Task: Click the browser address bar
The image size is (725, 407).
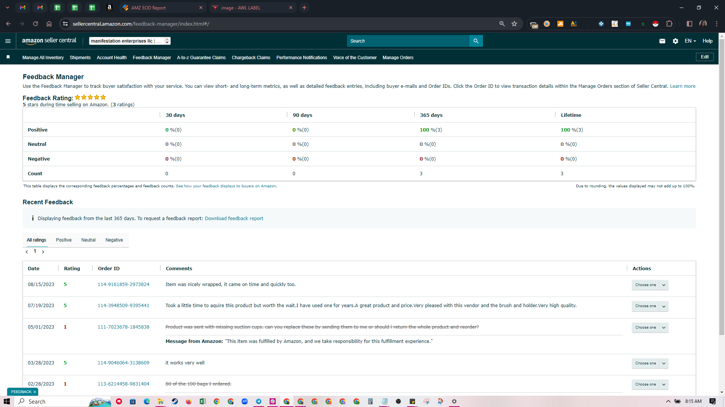Action: coord(283,24)
